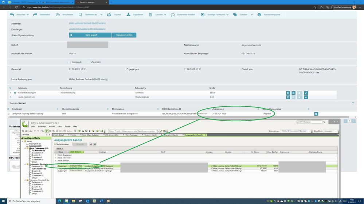This screenshot has height=204, width=364.
Task: Click magnifier icon for Kostenfestsetzung.pdf attachment
Action: coord(293,93)
